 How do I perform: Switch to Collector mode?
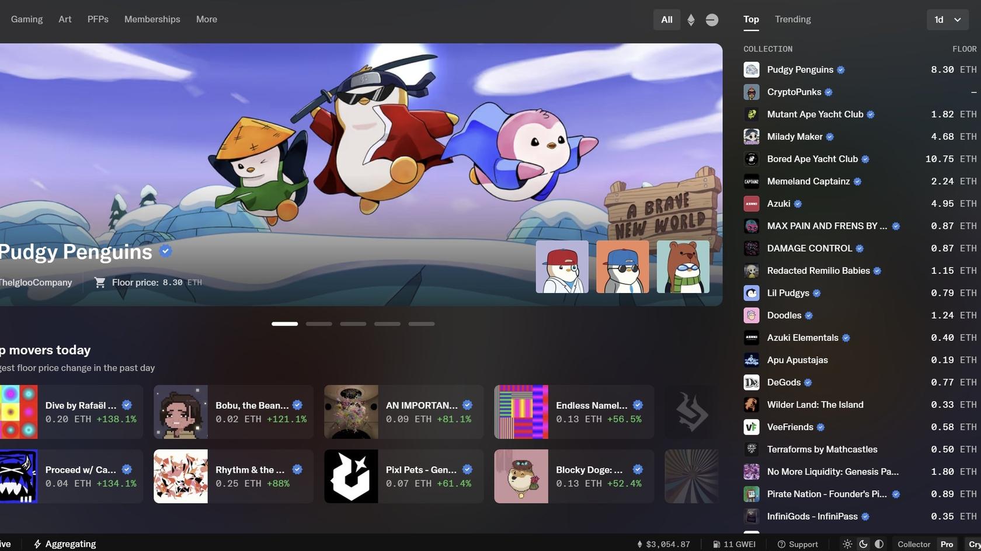point(914,544)
